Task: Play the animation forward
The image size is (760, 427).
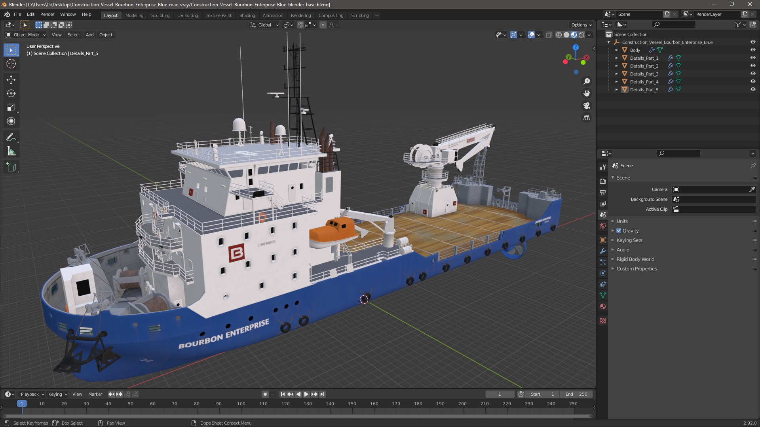Action: (x=306, y=394)
